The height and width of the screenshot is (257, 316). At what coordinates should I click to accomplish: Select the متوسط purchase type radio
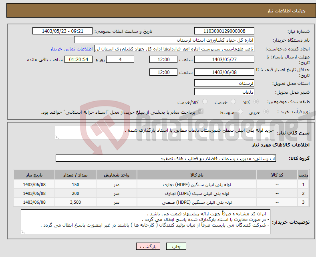(x=240, y=112)
